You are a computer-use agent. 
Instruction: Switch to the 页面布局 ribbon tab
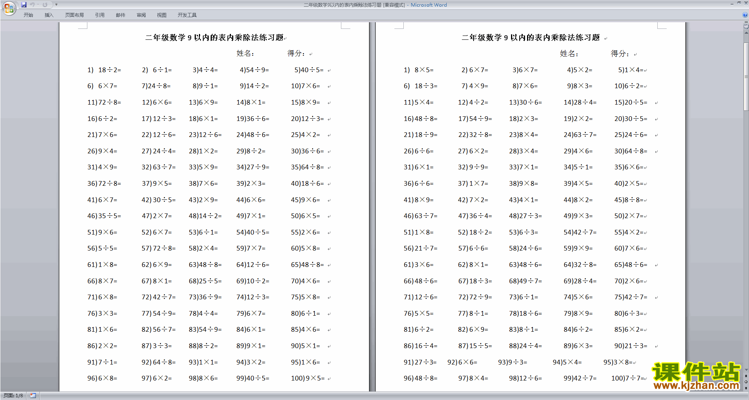pos(74,15)
